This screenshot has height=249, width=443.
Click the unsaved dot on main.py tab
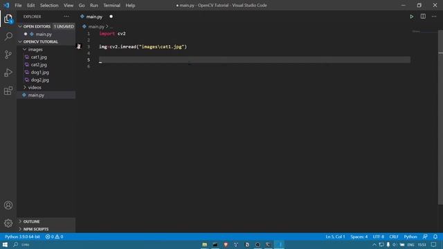coord(111,17)
